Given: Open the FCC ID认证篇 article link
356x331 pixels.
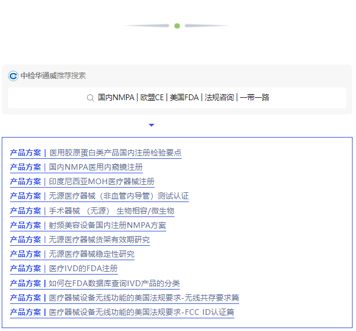Looking at the screenshot, I should pyautogui.click(x=141, y=312).
